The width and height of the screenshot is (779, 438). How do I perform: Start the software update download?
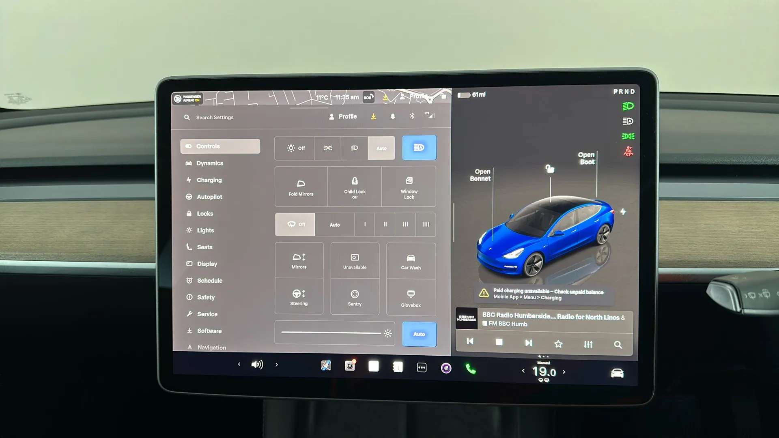click(373, 116)
